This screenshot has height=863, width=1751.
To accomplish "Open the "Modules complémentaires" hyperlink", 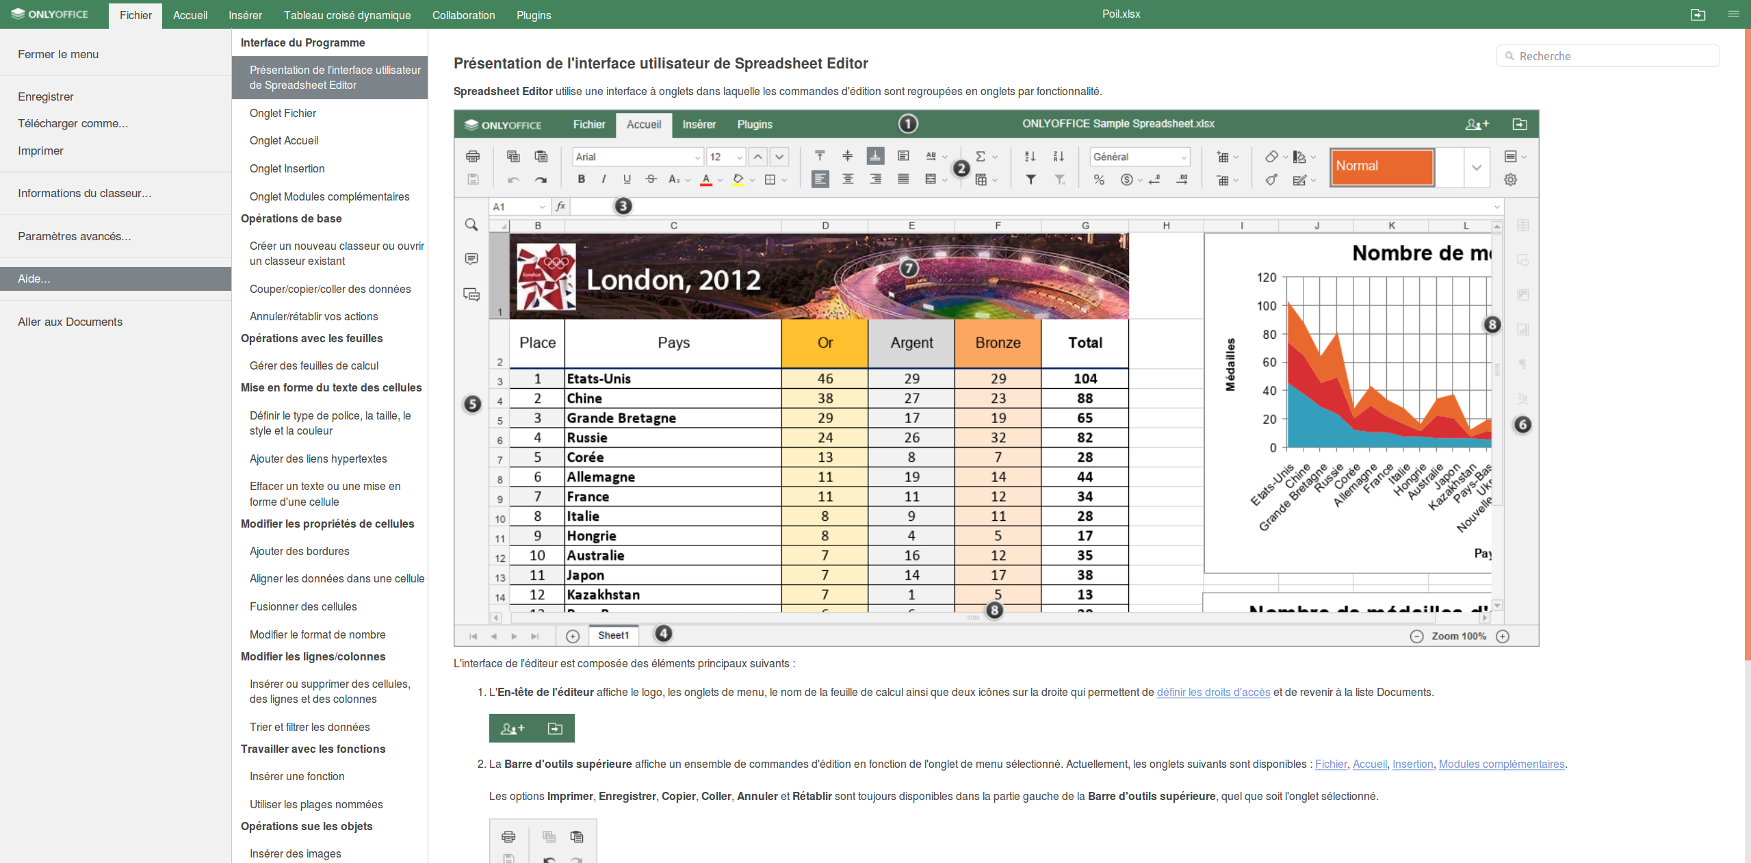I will pos(1501,764).
